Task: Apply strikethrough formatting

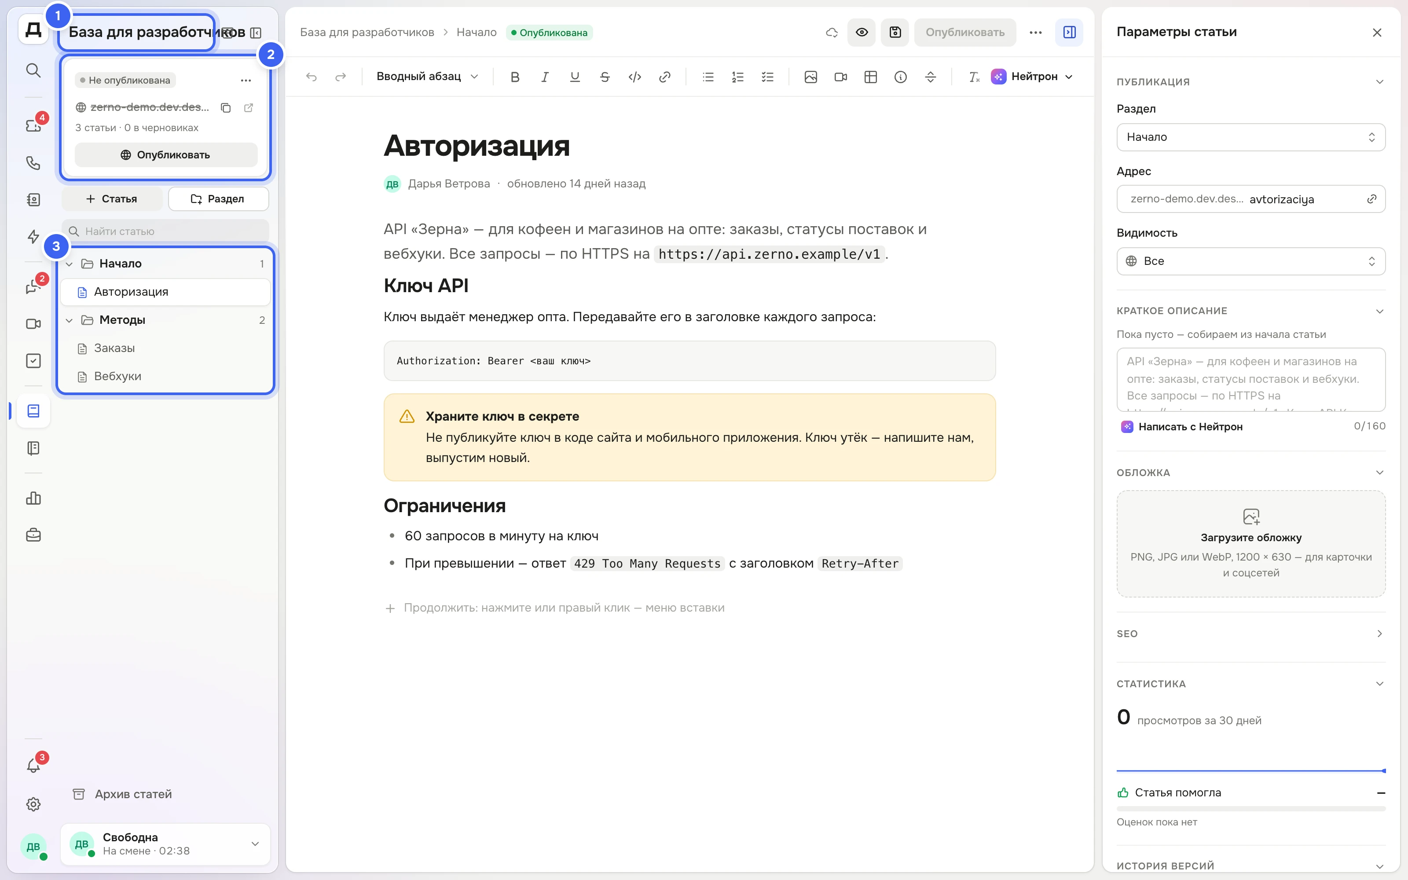Action: point(605,77)
